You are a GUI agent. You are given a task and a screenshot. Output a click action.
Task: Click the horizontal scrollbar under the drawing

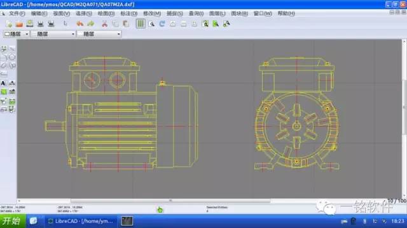pyautogui.click(x=170, y=201)
